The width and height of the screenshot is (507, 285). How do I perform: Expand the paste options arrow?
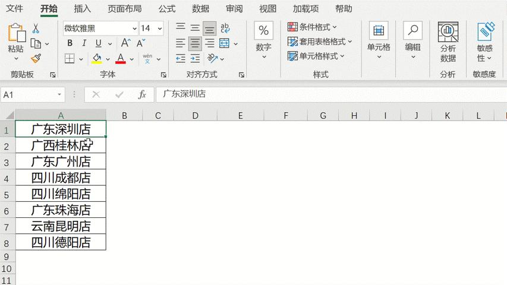[x=16, y=59]
